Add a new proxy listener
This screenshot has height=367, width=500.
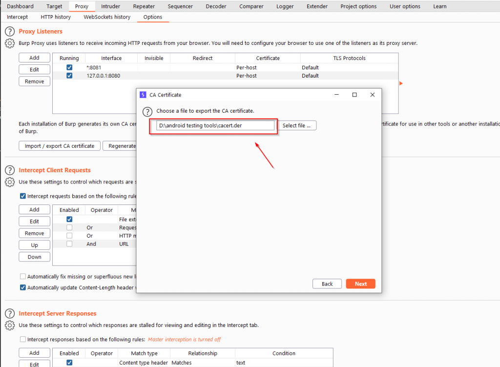35,58
